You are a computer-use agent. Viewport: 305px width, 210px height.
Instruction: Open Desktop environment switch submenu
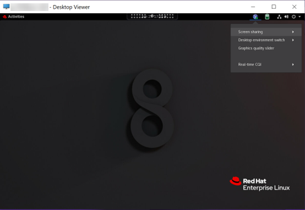tap(266, 40)
